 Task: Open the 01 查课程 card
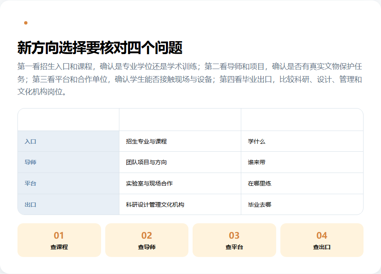click(59, 240)
